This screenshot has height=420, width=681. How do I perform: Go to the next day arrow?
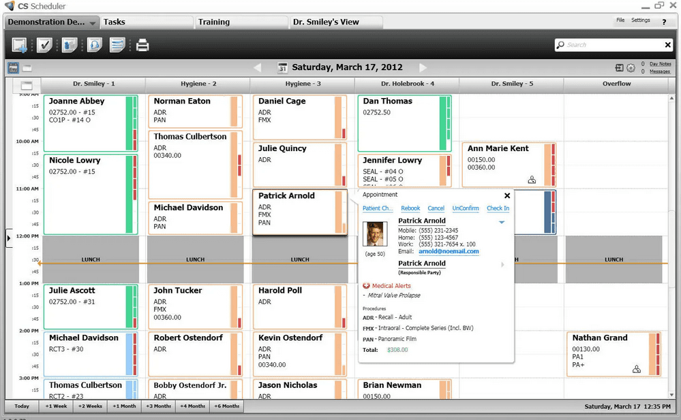[x=423, y=67]
